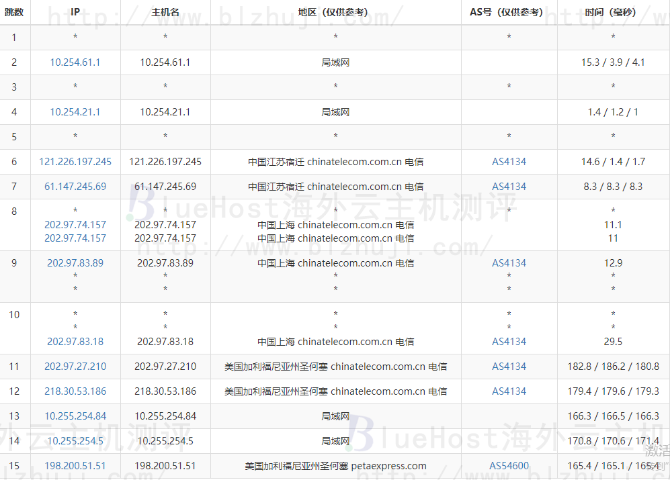Viewport: 670px width, 480px height.
Task: Select hostname cell 10.254.61.1
Action: pos(165,62)
